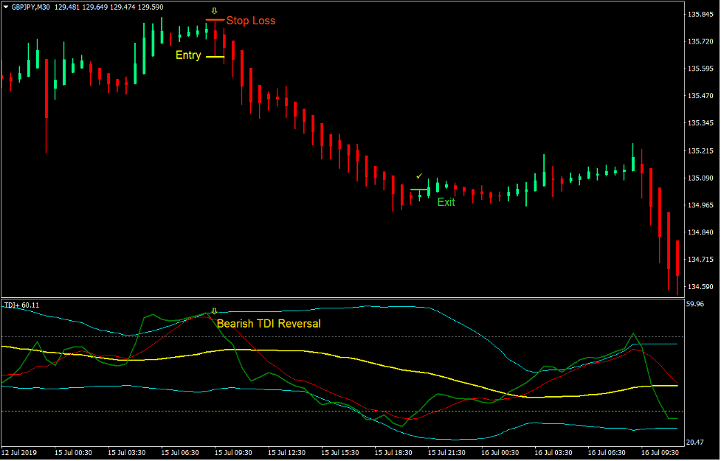Open the chart menu triangle beside GBPJPY,M30
The height and width of the screenshot is (461, 721).
coord(6,7)
